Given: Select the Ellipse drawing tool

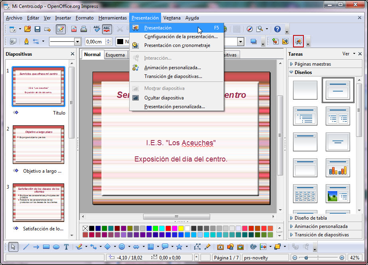Looking at the screenshot, I should (56, 247).
